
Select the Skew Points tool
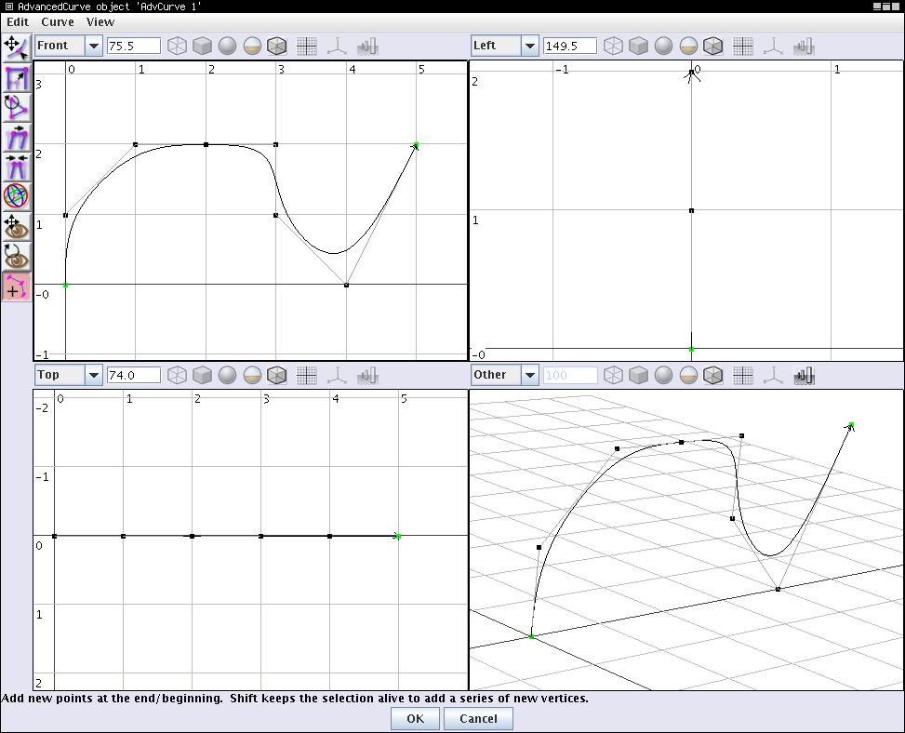(16, 138)
